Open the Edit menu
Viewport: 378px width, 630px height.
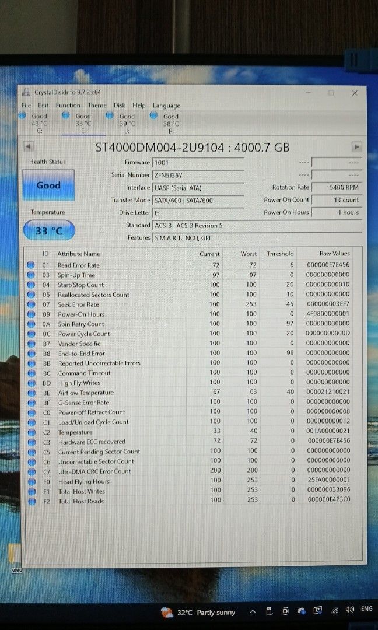pyautogui.click(x=43, y=105)
